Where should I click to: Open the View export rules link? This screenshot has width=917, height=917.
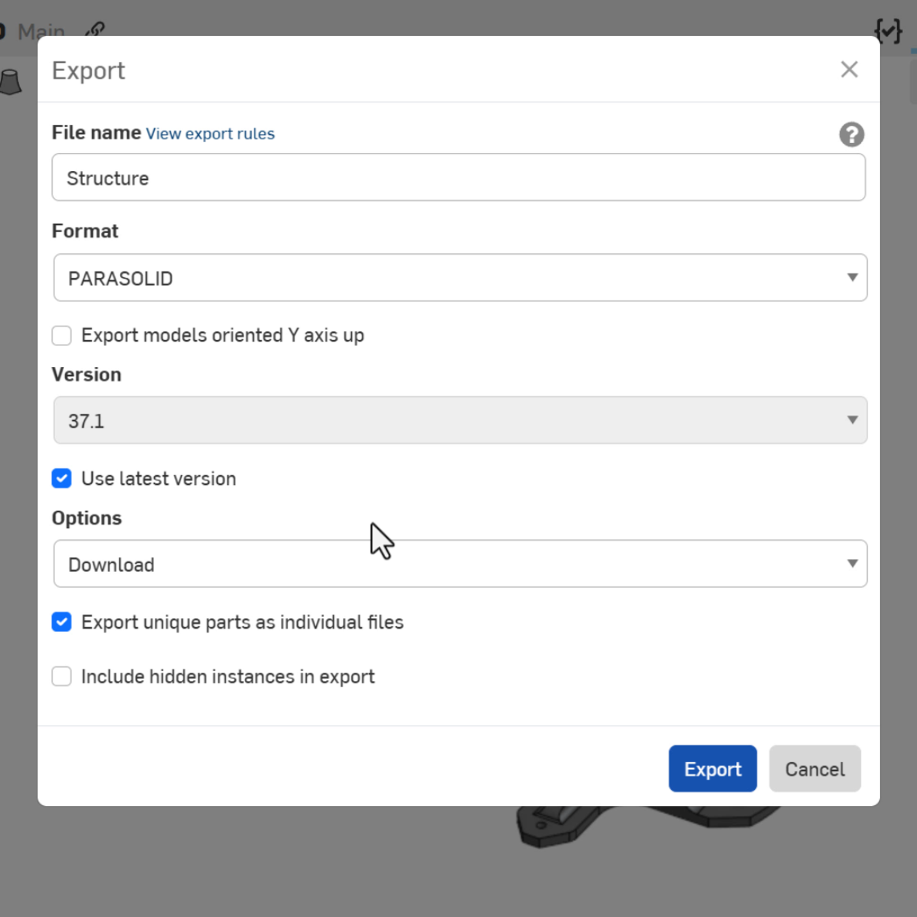pyautogui.click(x=210, y=134)
